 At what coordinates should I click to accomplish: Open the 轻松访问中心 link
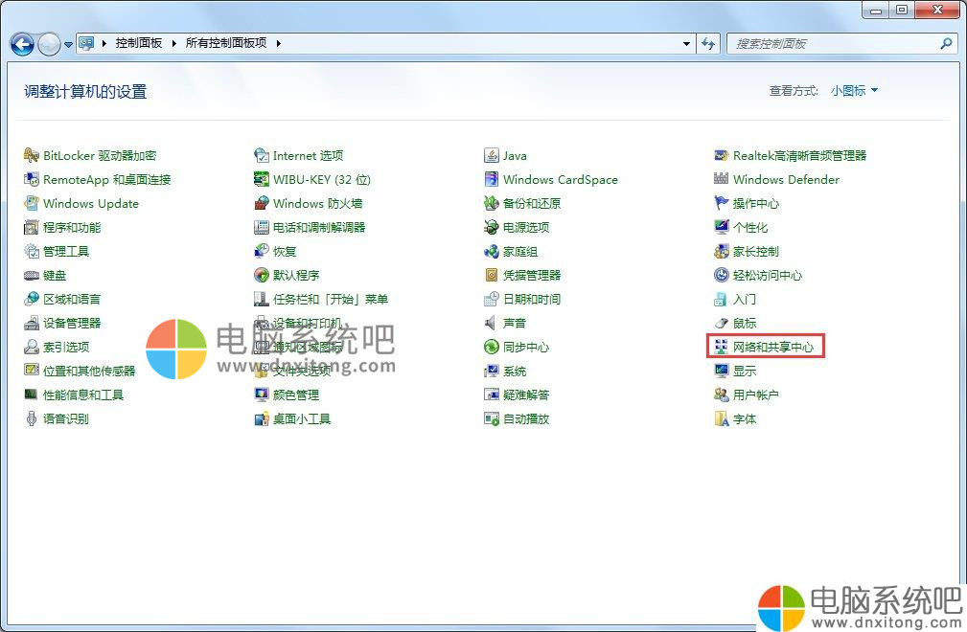click(x=768, y=276)
